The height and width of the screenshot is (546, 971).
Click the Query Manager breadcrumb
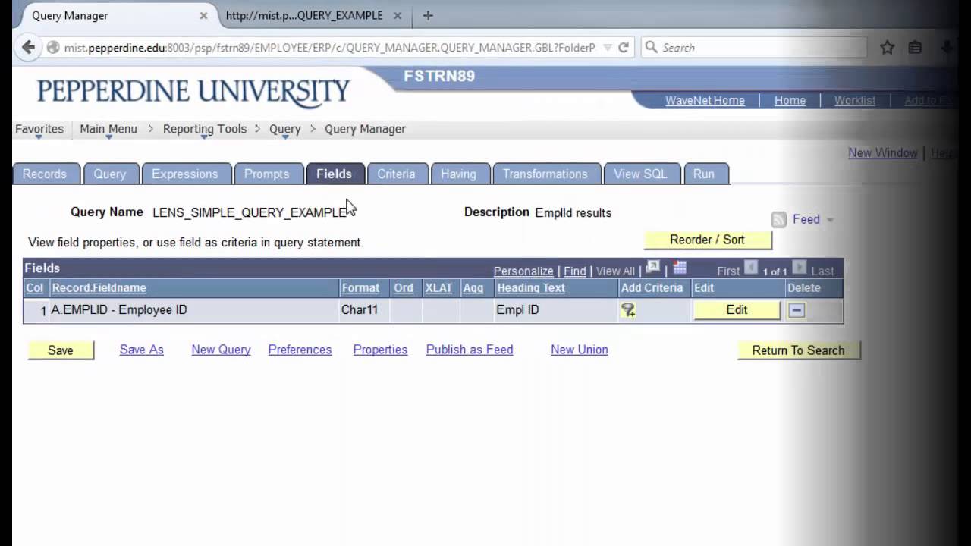(x=366, y=129)
